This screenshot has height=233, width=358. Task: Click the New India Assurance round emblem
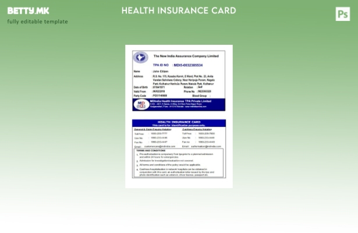point(140,57)
